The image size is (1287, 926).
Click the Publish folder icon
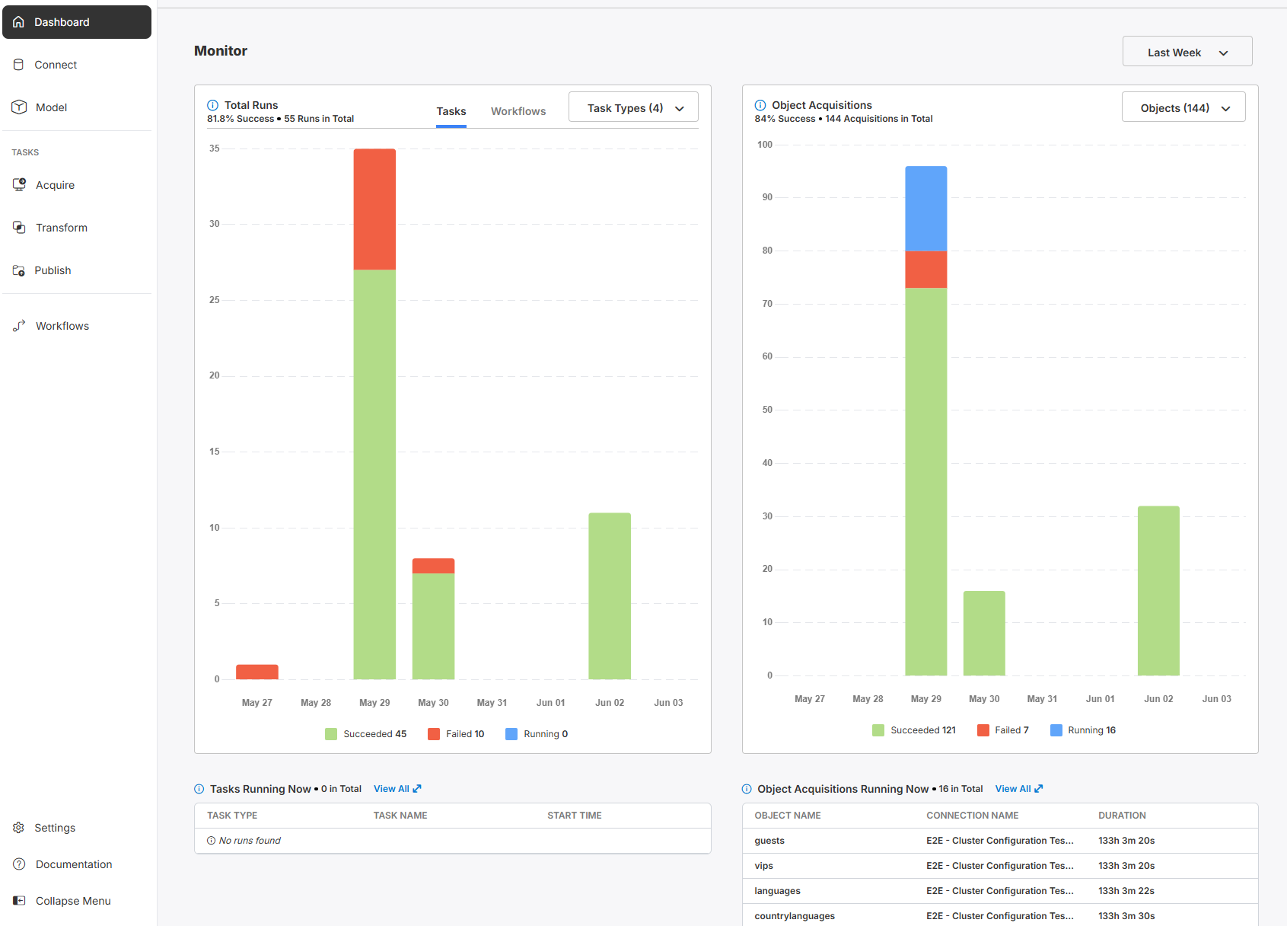pos(19,270)
